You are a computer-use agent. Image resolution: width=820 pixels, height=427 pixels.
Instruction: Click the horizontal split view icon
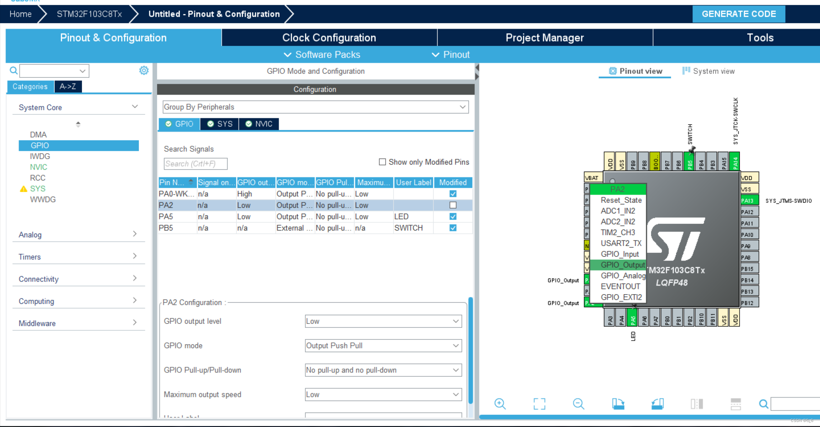[x=736, y=404]
